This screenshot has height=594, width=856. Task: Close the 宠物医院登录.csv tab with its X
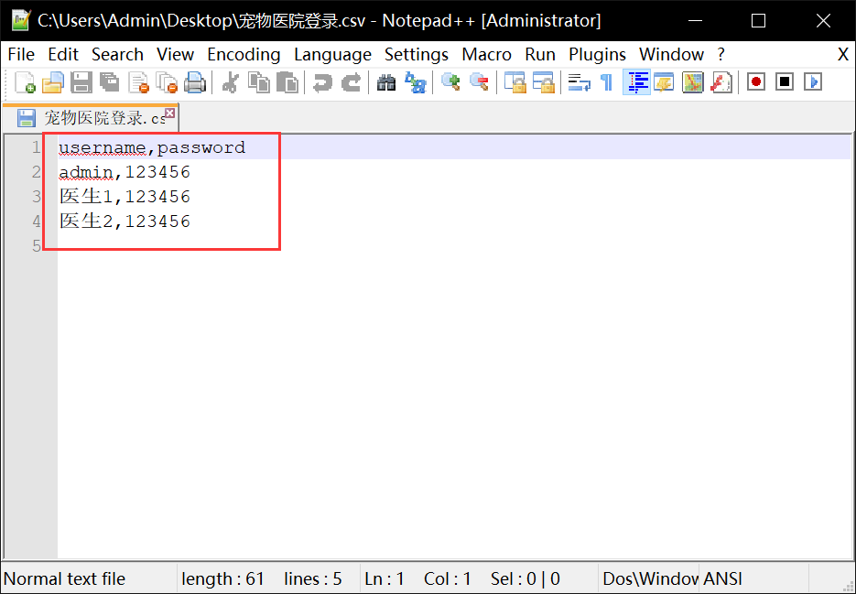pyautogui.click(x=169, y=113)
